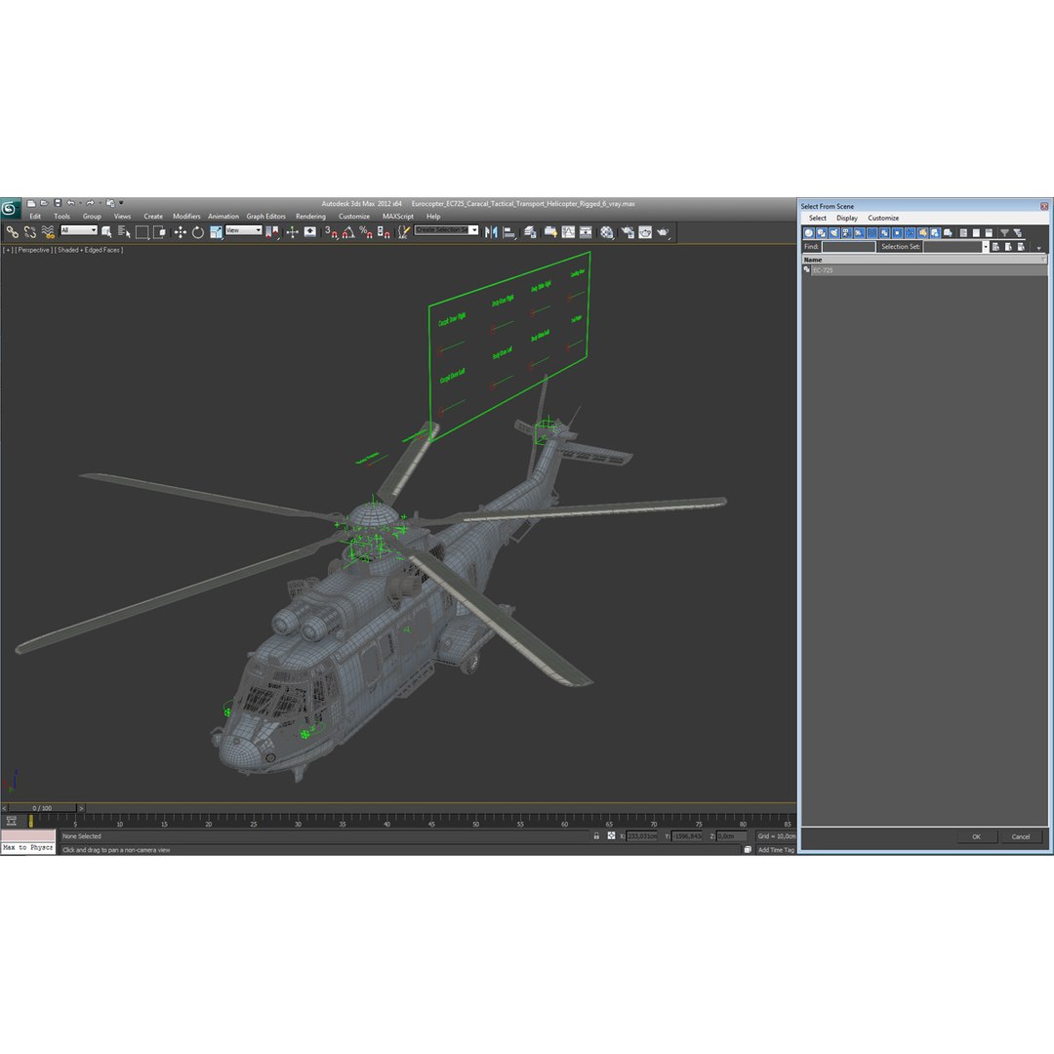The height and width of the screenshot is (1054, 1054).
Task: Activate the Select and Scale tool
Action: (216, 232)
